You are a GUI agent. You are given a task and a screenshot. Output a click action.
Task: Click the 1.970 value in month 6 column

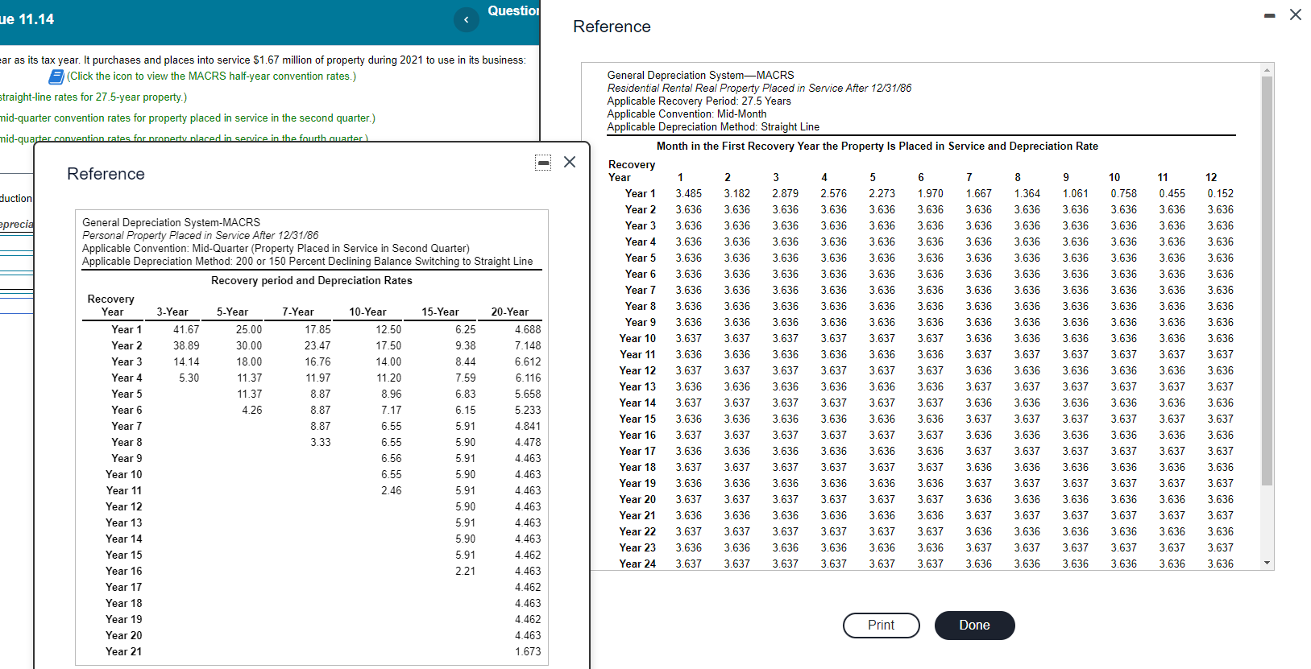[930, 194]
